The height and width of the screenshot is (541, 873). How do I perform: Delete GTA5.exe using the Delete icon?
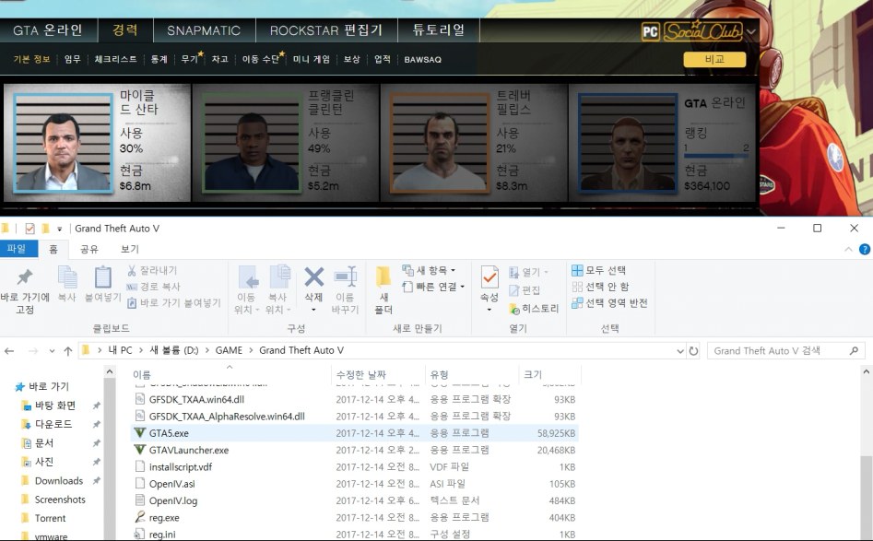pos(313,279)
